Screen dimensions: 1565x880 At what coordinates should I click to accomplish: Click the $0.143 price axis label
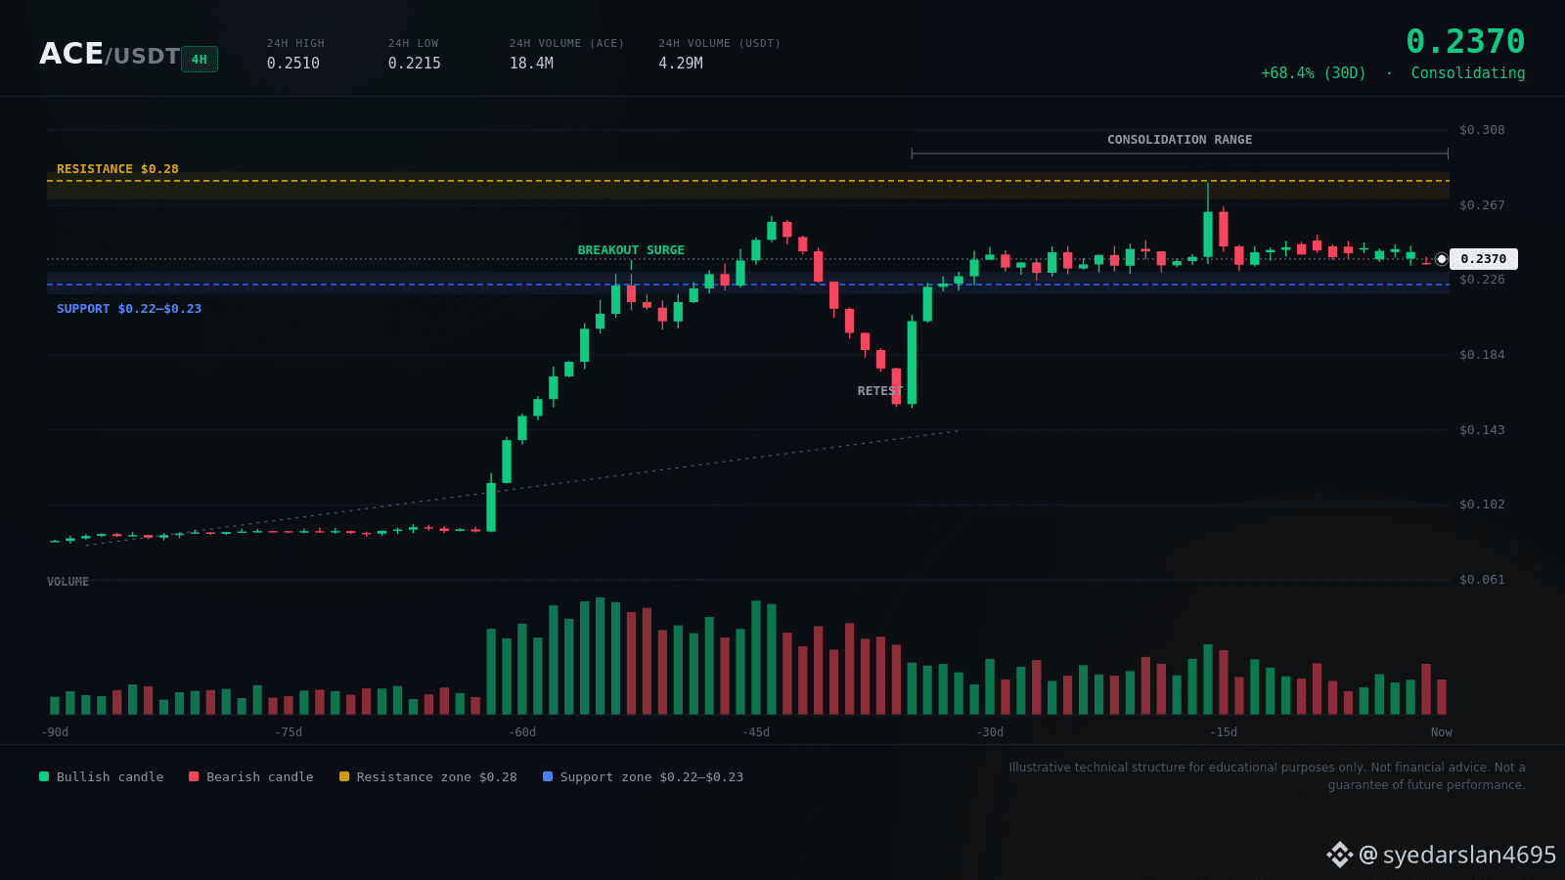click(x=1482, y=430)
